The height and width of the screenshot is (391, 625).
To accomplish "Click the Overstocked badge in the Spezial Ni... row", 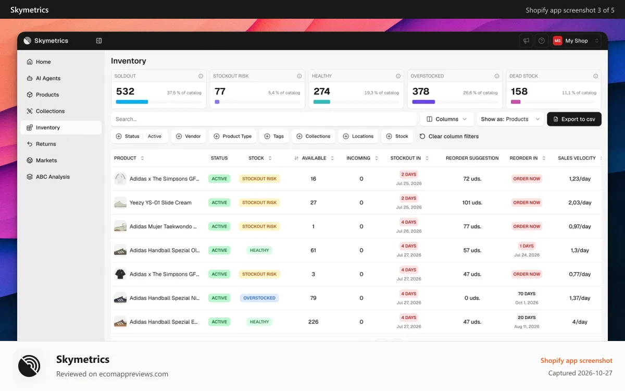I will click(259, 298).
